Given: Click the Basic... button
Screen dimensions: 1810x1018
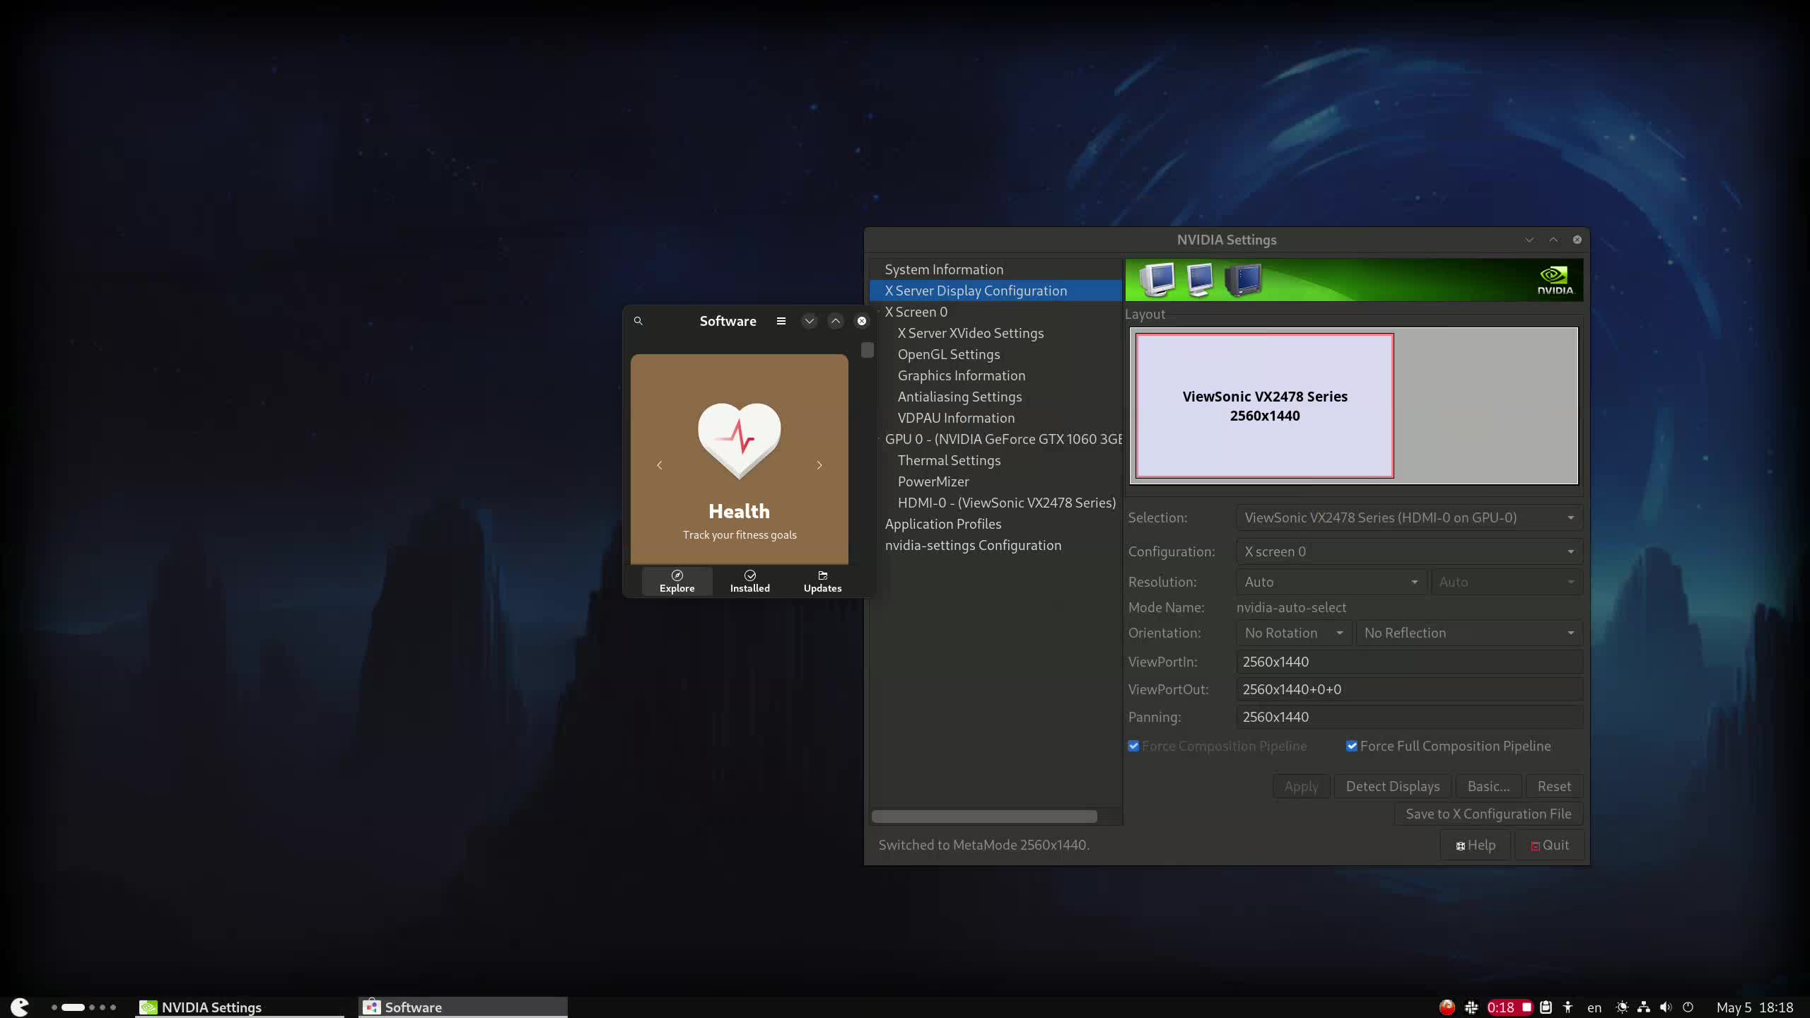Looking at the screenshot, I should (1488, 786).
